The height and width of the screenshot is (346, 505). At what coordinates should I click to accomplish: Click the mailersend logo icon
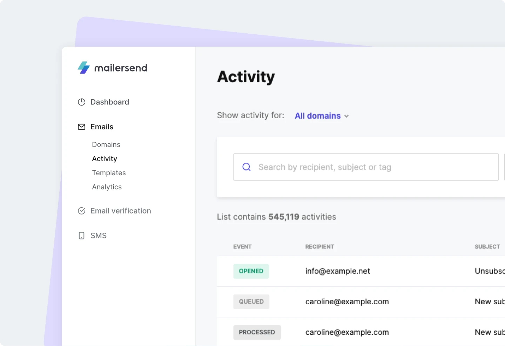pyautogui.click(x=83, y=68)
